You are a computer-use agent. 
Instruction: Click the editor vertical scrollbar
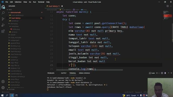coord(172,33)
